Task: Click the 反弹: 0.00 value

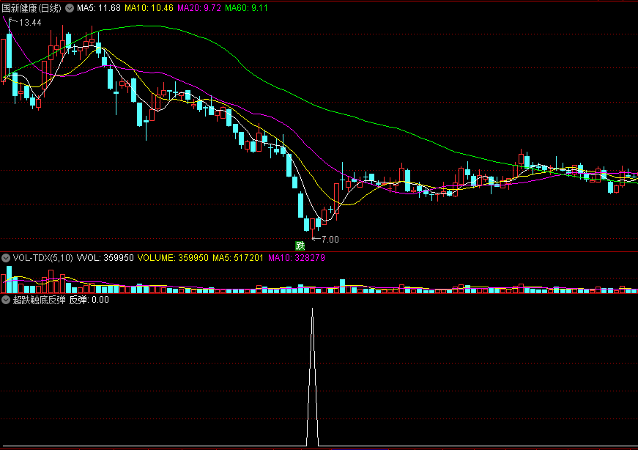Action: pos(89,300)
